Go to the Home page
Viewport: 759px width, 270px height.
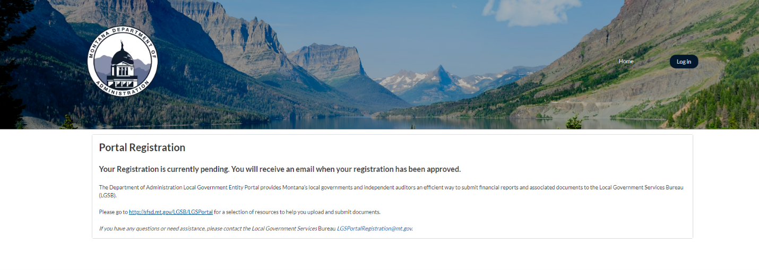(x=626, y=62)
